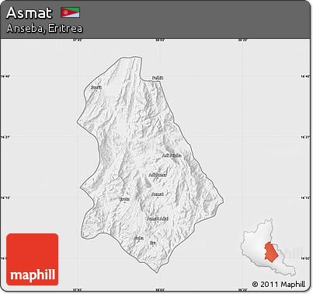Screen dimensions: 313x294
Task: Click the red highlighted district in inset
Action: click(x=271, y=251)
